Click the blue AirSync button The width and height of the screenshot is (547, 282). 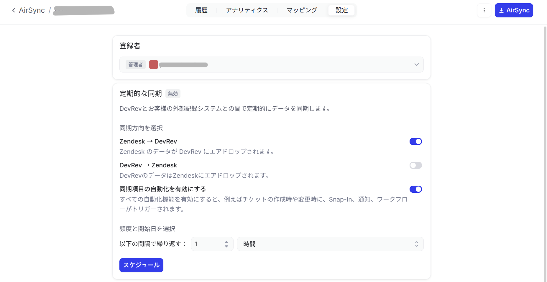pyautogui.click(x=514, y=10)
